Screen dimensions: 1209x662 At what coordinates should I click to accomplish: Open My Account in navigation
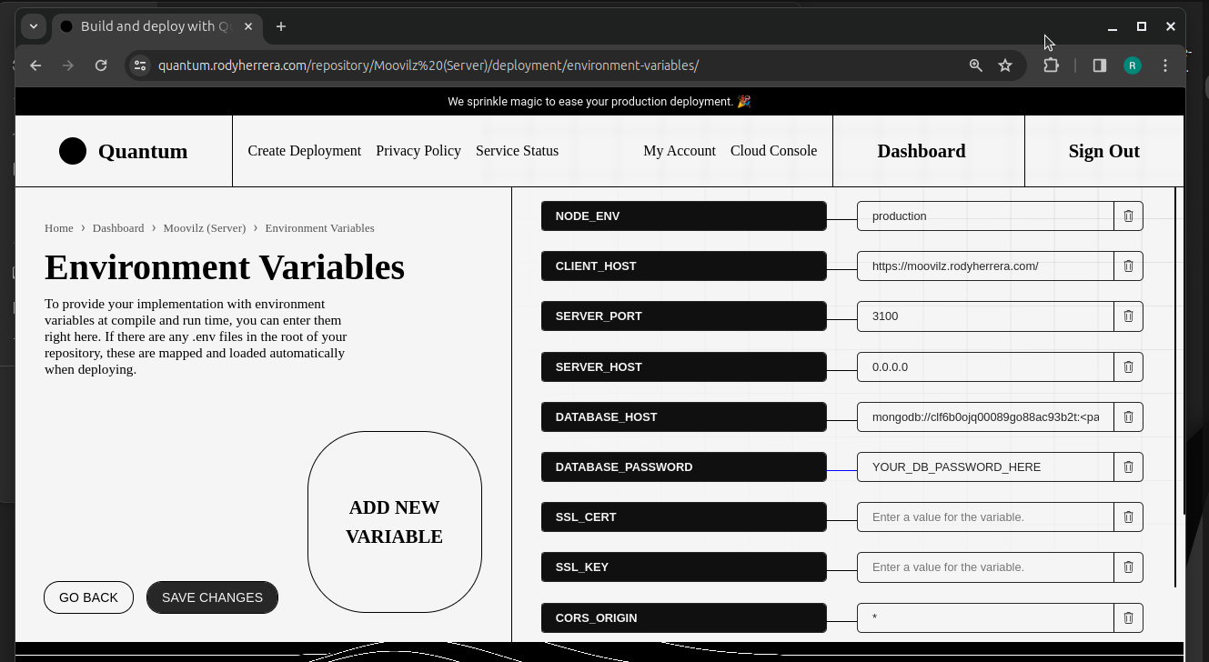[x=680, y=151]
